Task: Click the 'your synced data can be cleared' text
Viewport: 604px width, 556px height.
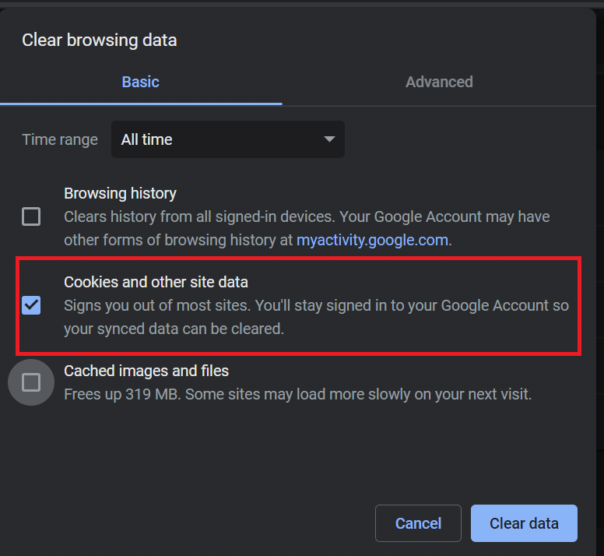Action: coord(174,329)
